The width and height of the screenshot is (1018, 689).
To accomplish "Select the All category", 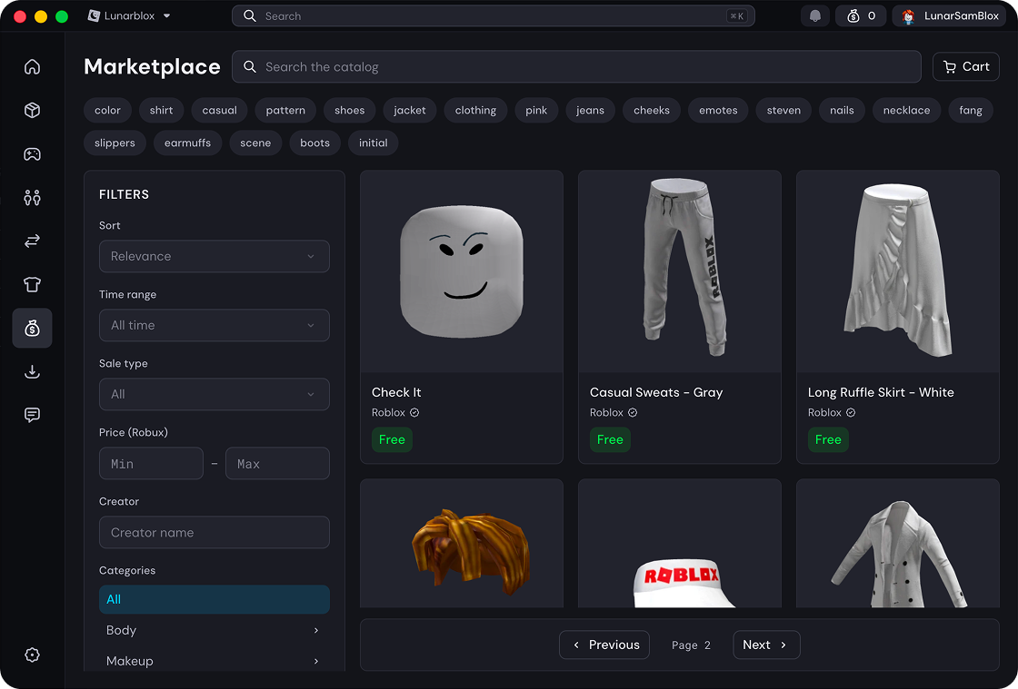I will [215, 599].
